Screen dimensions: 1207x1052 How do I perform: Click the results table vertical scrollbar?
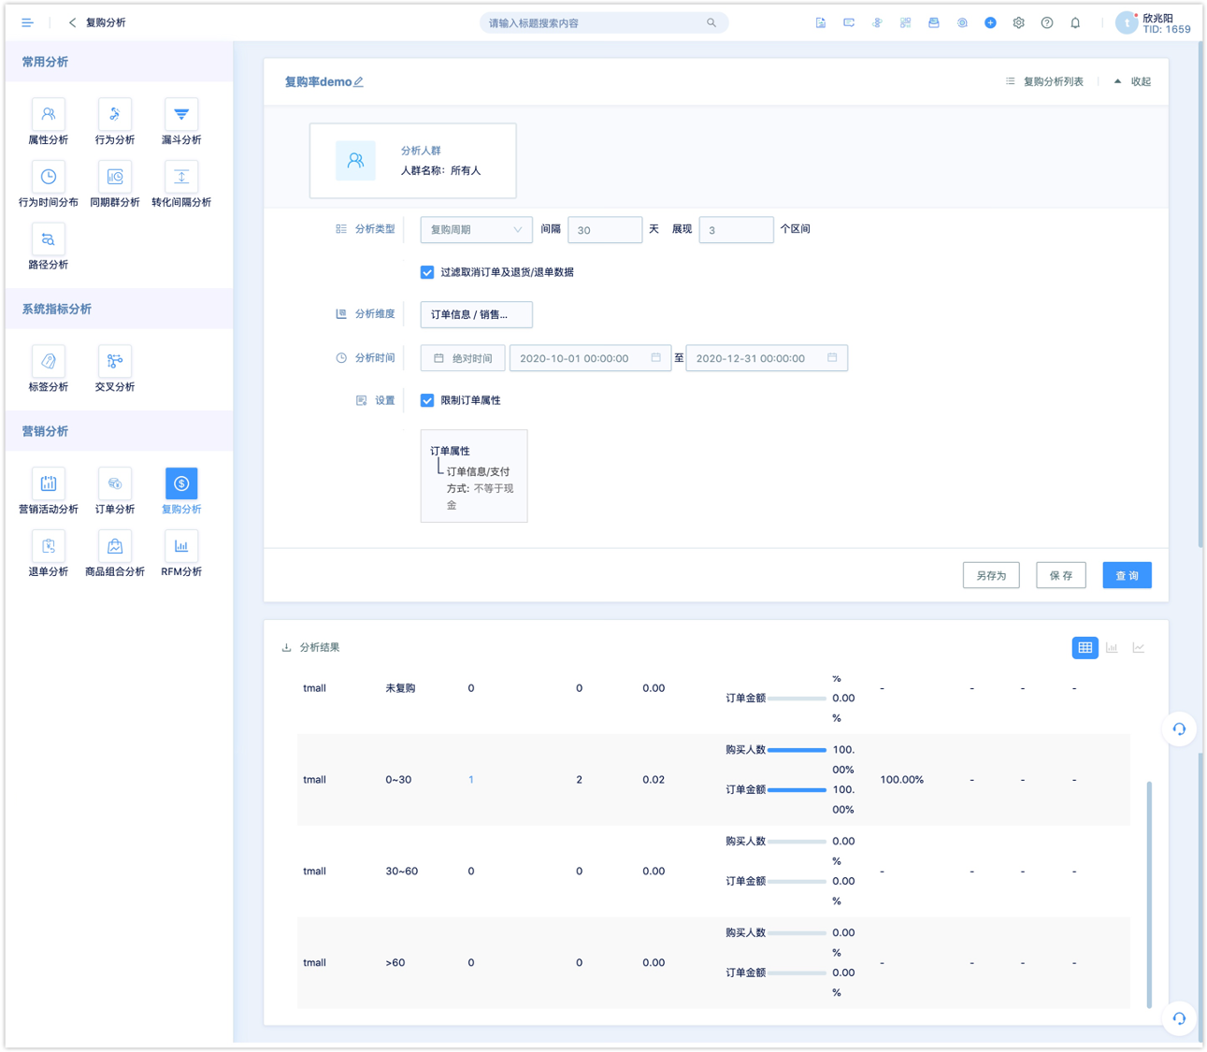[x=1149, y=894]
